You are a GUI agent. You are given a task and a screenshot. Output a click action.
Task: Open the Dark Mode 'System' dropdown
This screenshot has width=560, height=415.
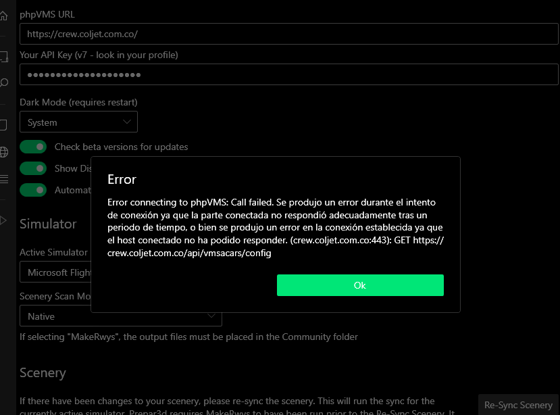[x=78, y=122]
